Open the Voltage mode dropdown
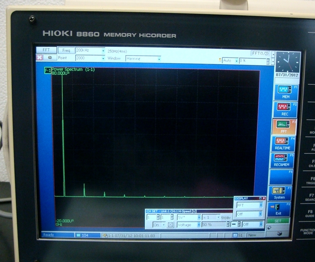Screen dimensions: 315x262 [x=198, y=225]
